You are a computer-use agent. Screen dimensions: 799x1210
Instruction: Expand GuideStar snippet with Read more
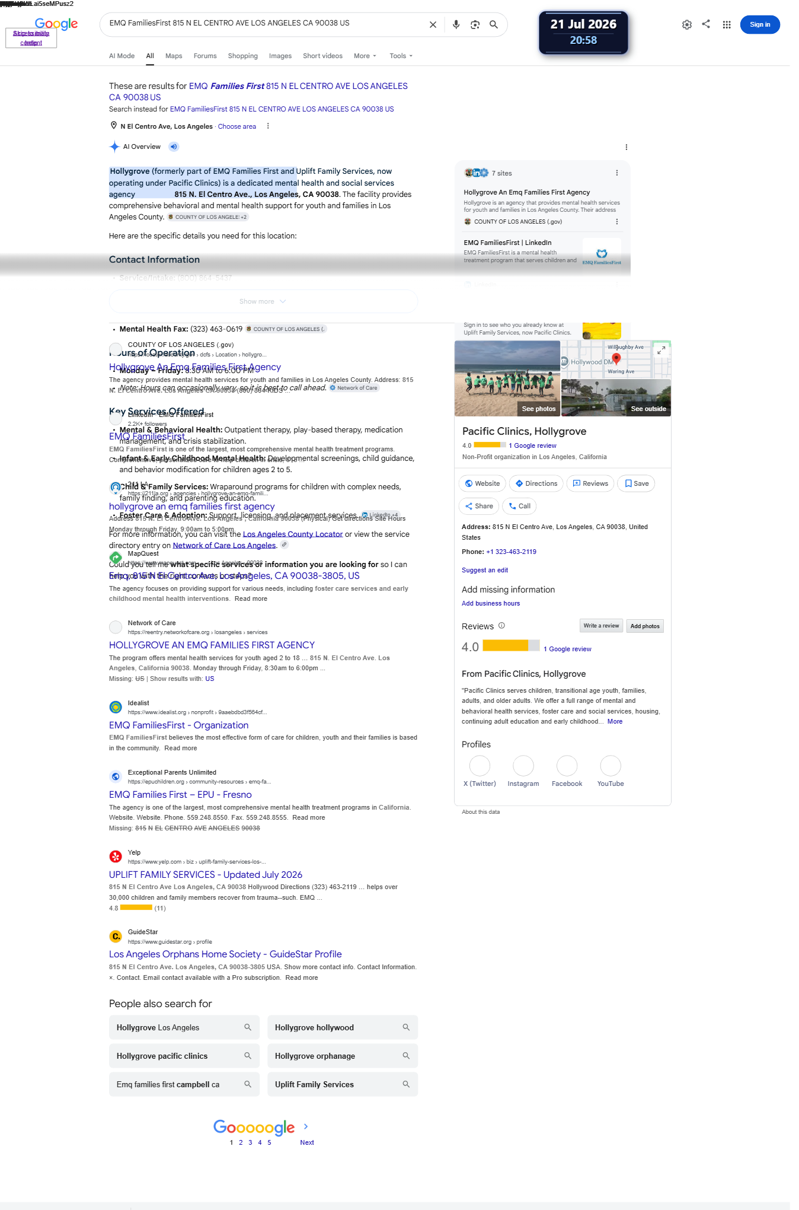(302, 978)
